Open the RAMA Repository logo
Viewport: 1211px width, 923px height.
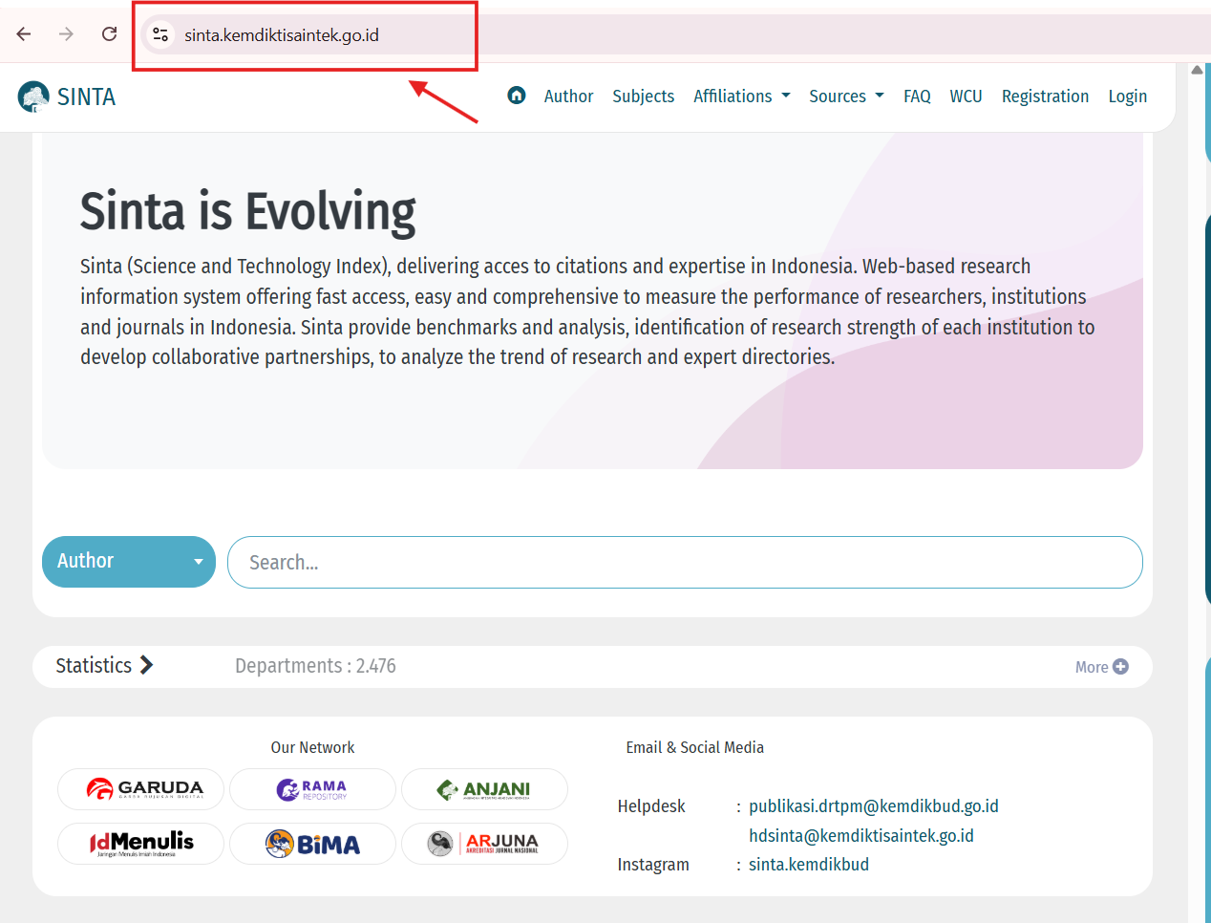(x=312, y=789)
